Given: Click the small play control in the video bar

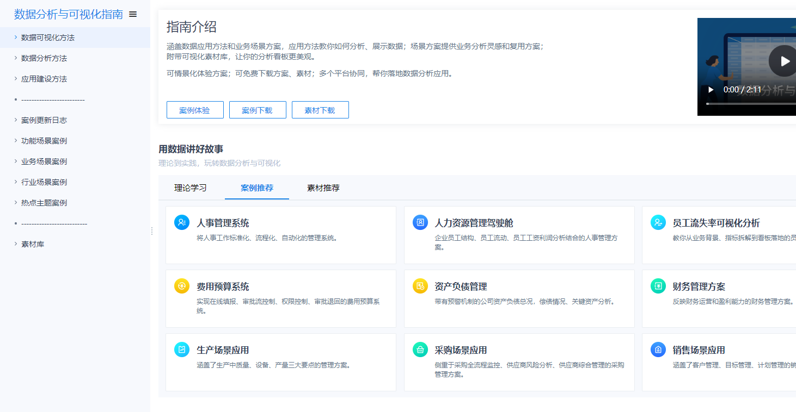Looking at the screenshot, I should pos(711,90).
